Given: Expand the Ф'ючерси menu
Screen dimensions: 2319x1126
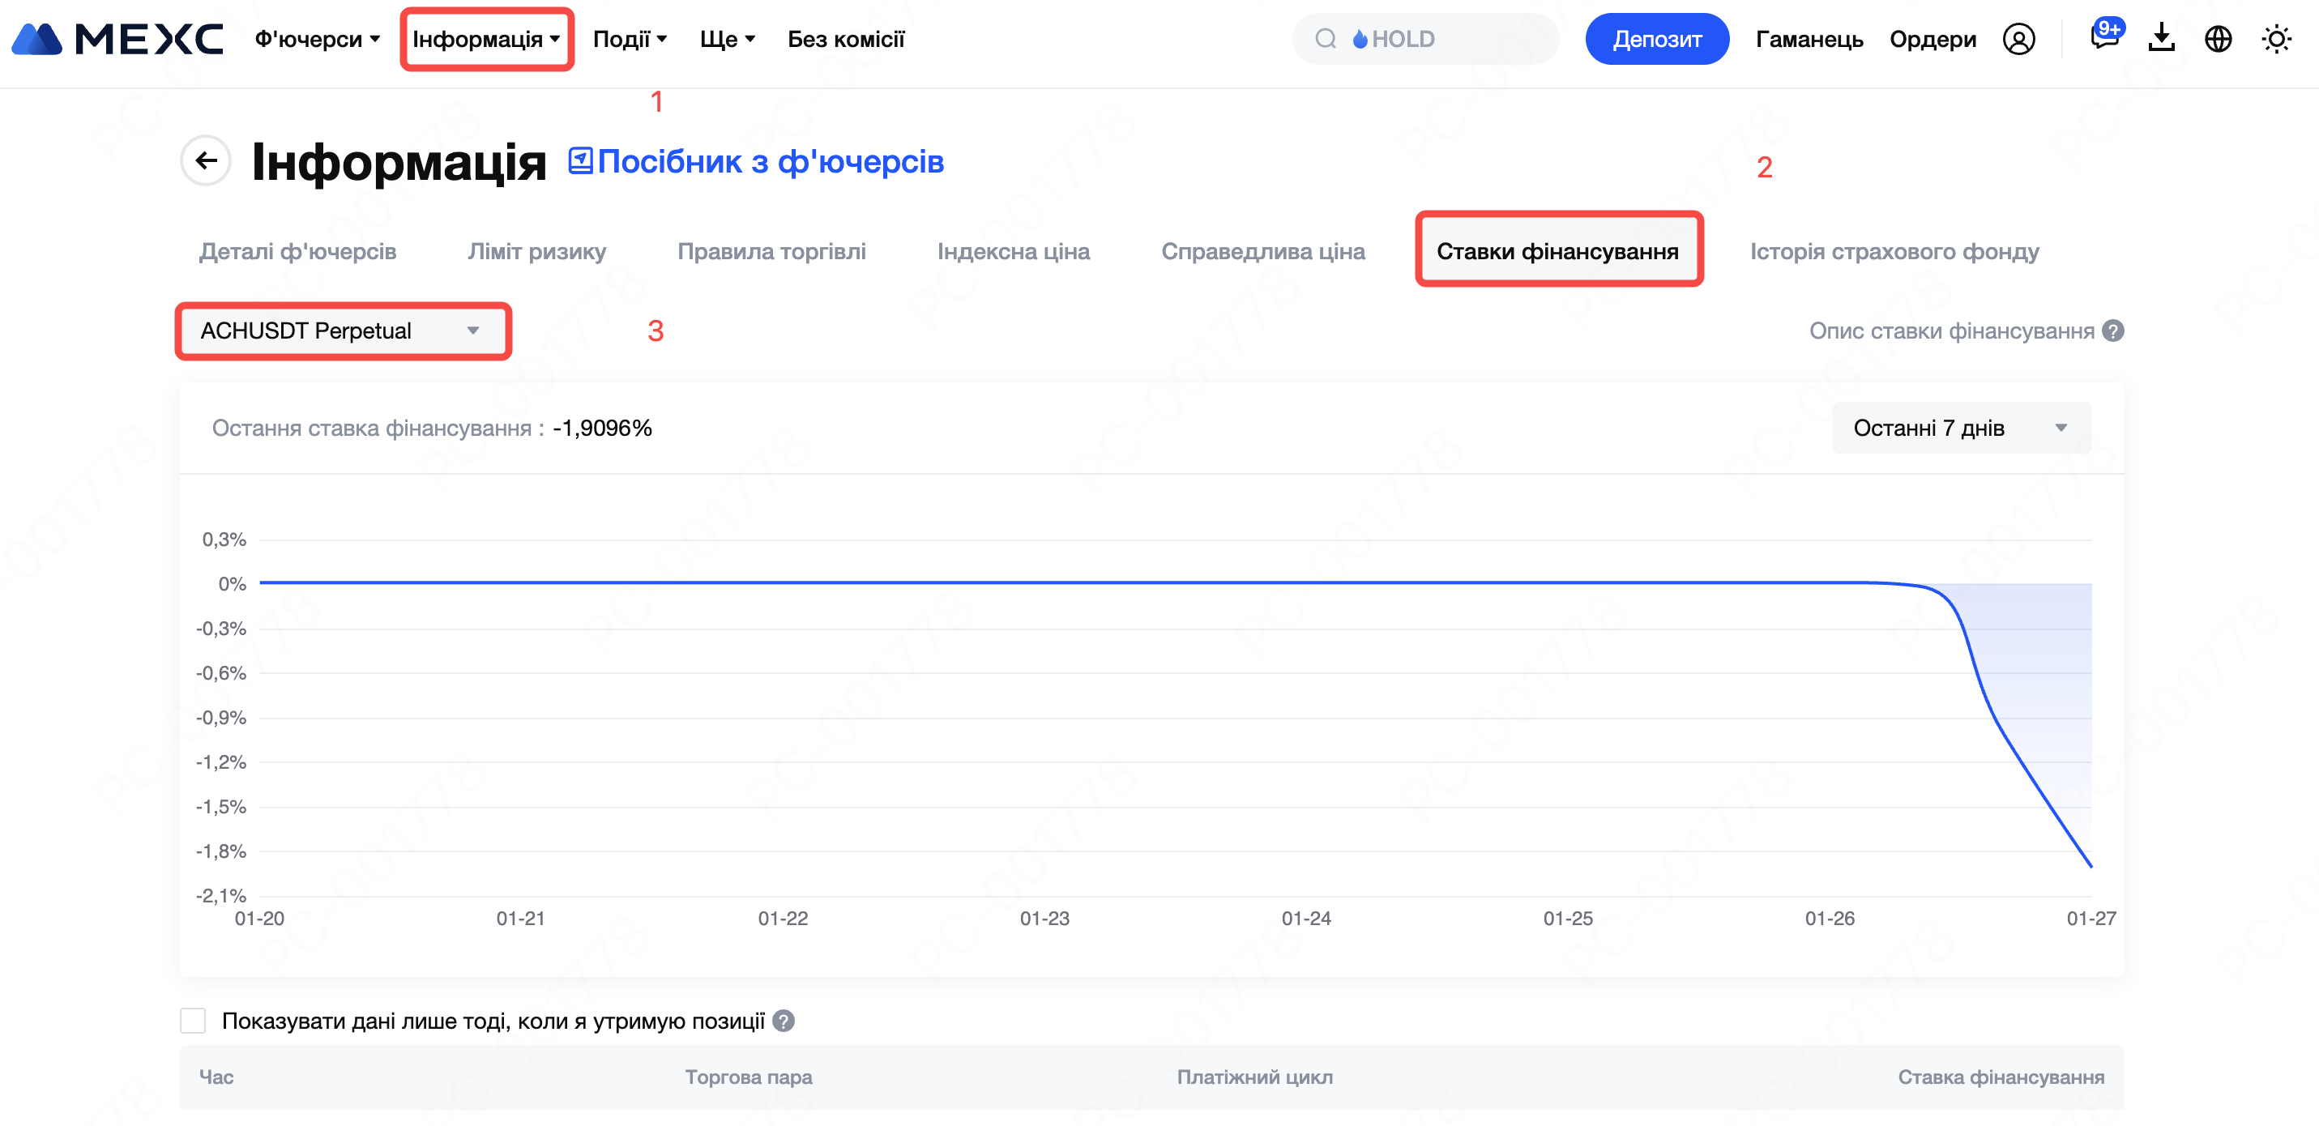Looking at the screenshot, I should pyautogui.click(x=317, y=39).
